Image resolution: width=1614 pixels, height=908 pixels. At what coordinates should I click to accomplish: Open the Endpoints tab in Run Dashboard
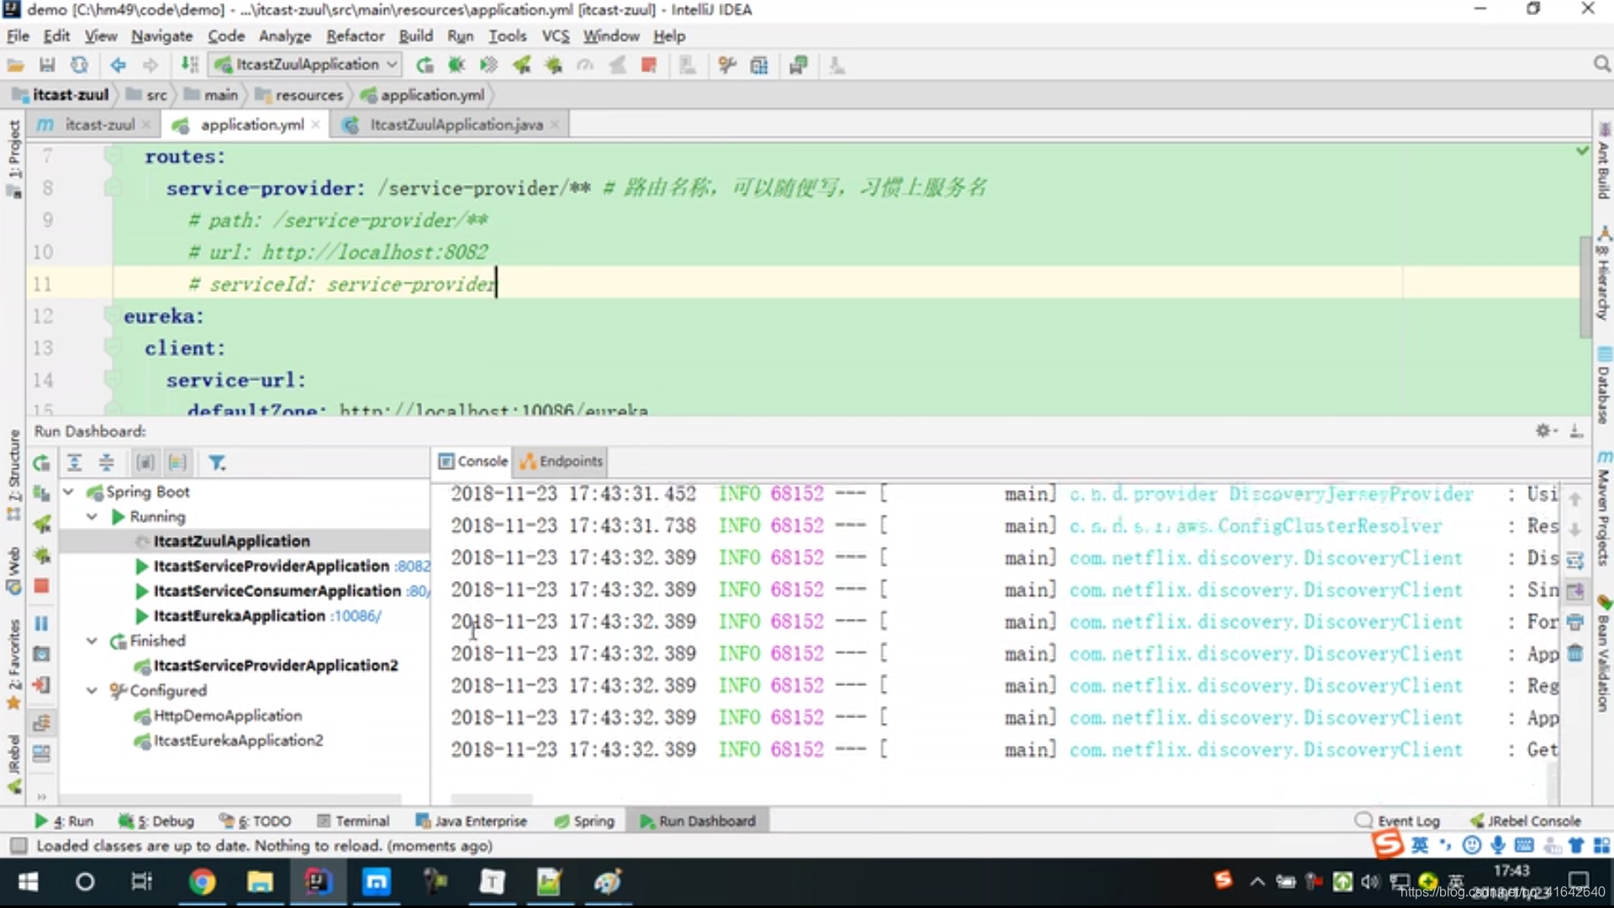pos(562,461)
